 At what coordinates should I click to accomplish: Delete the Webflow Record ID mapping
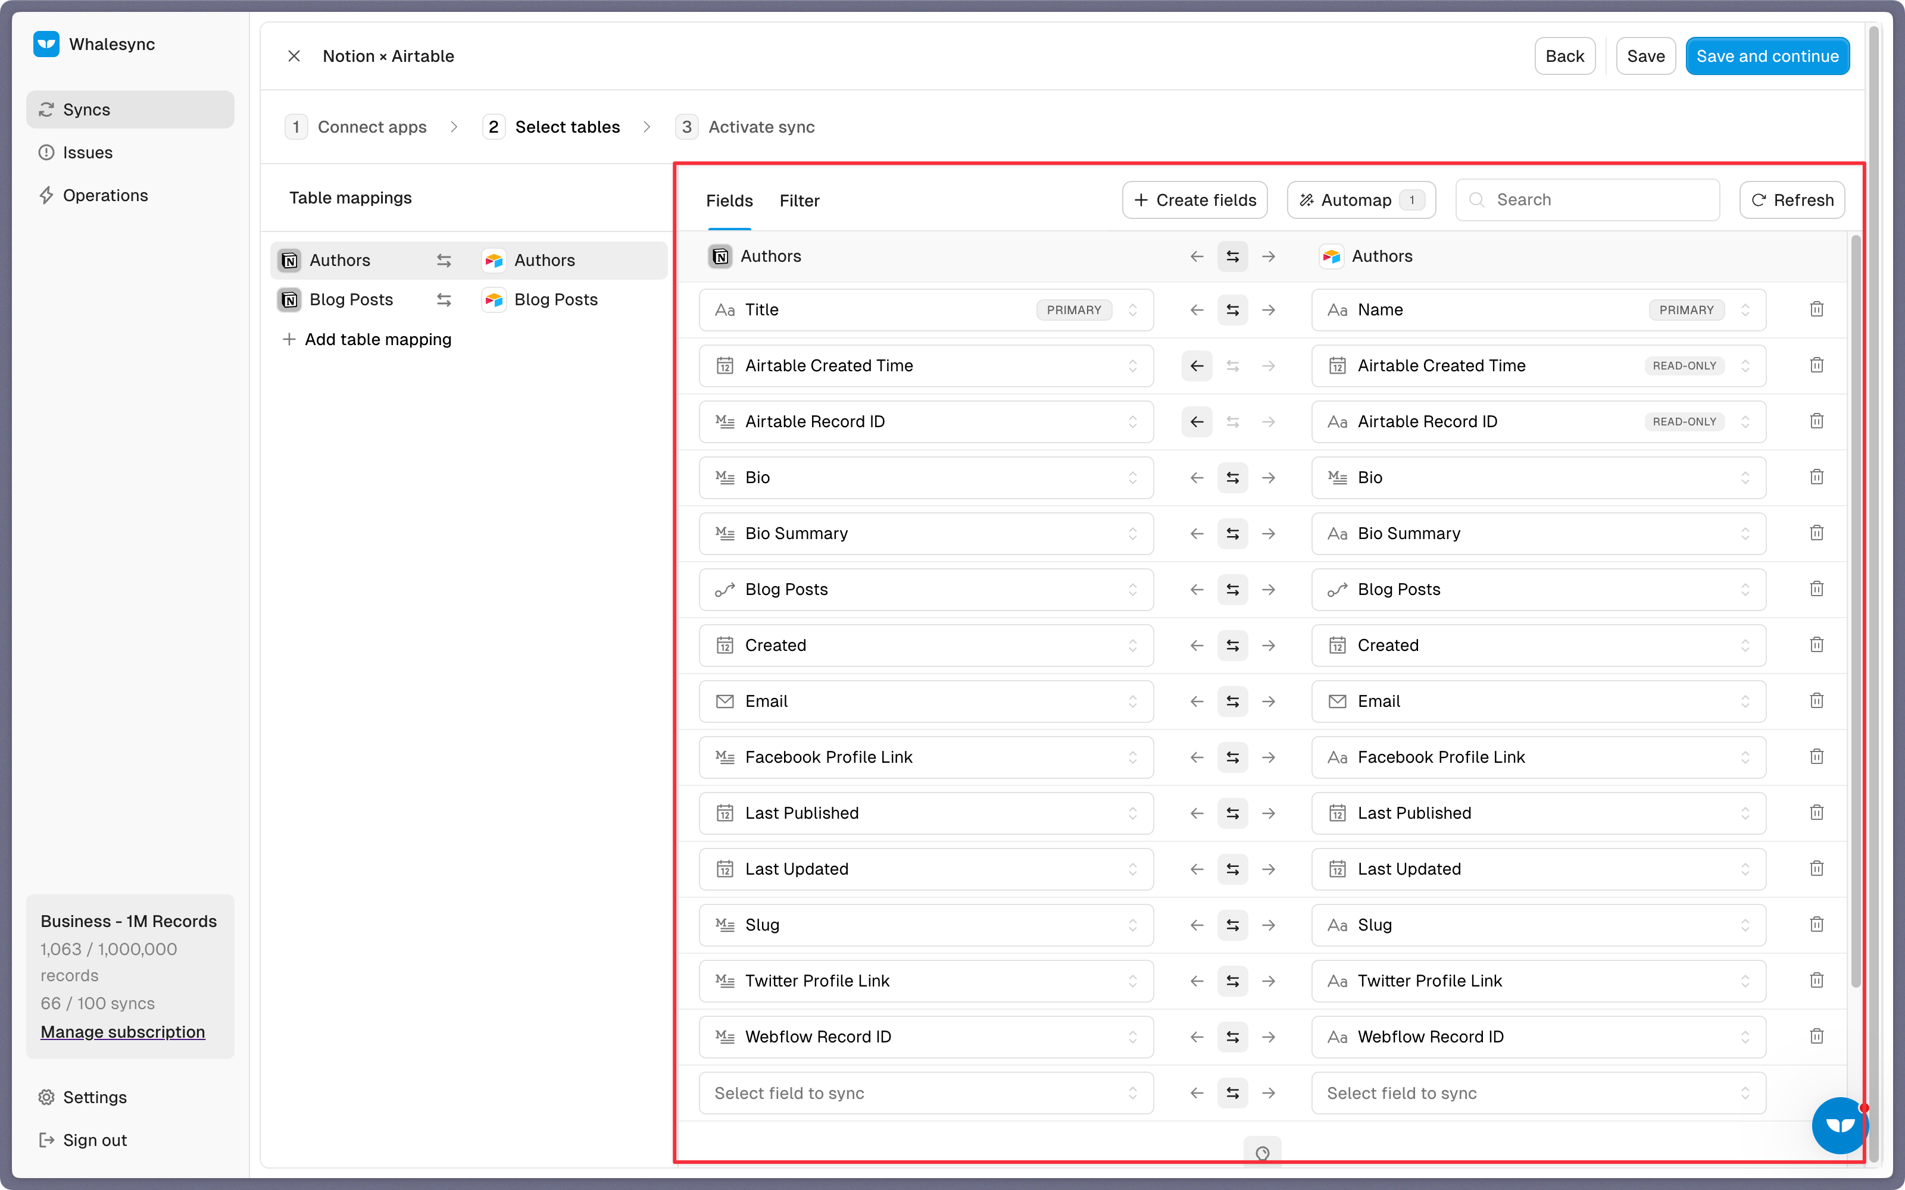click(1817, 1036)
